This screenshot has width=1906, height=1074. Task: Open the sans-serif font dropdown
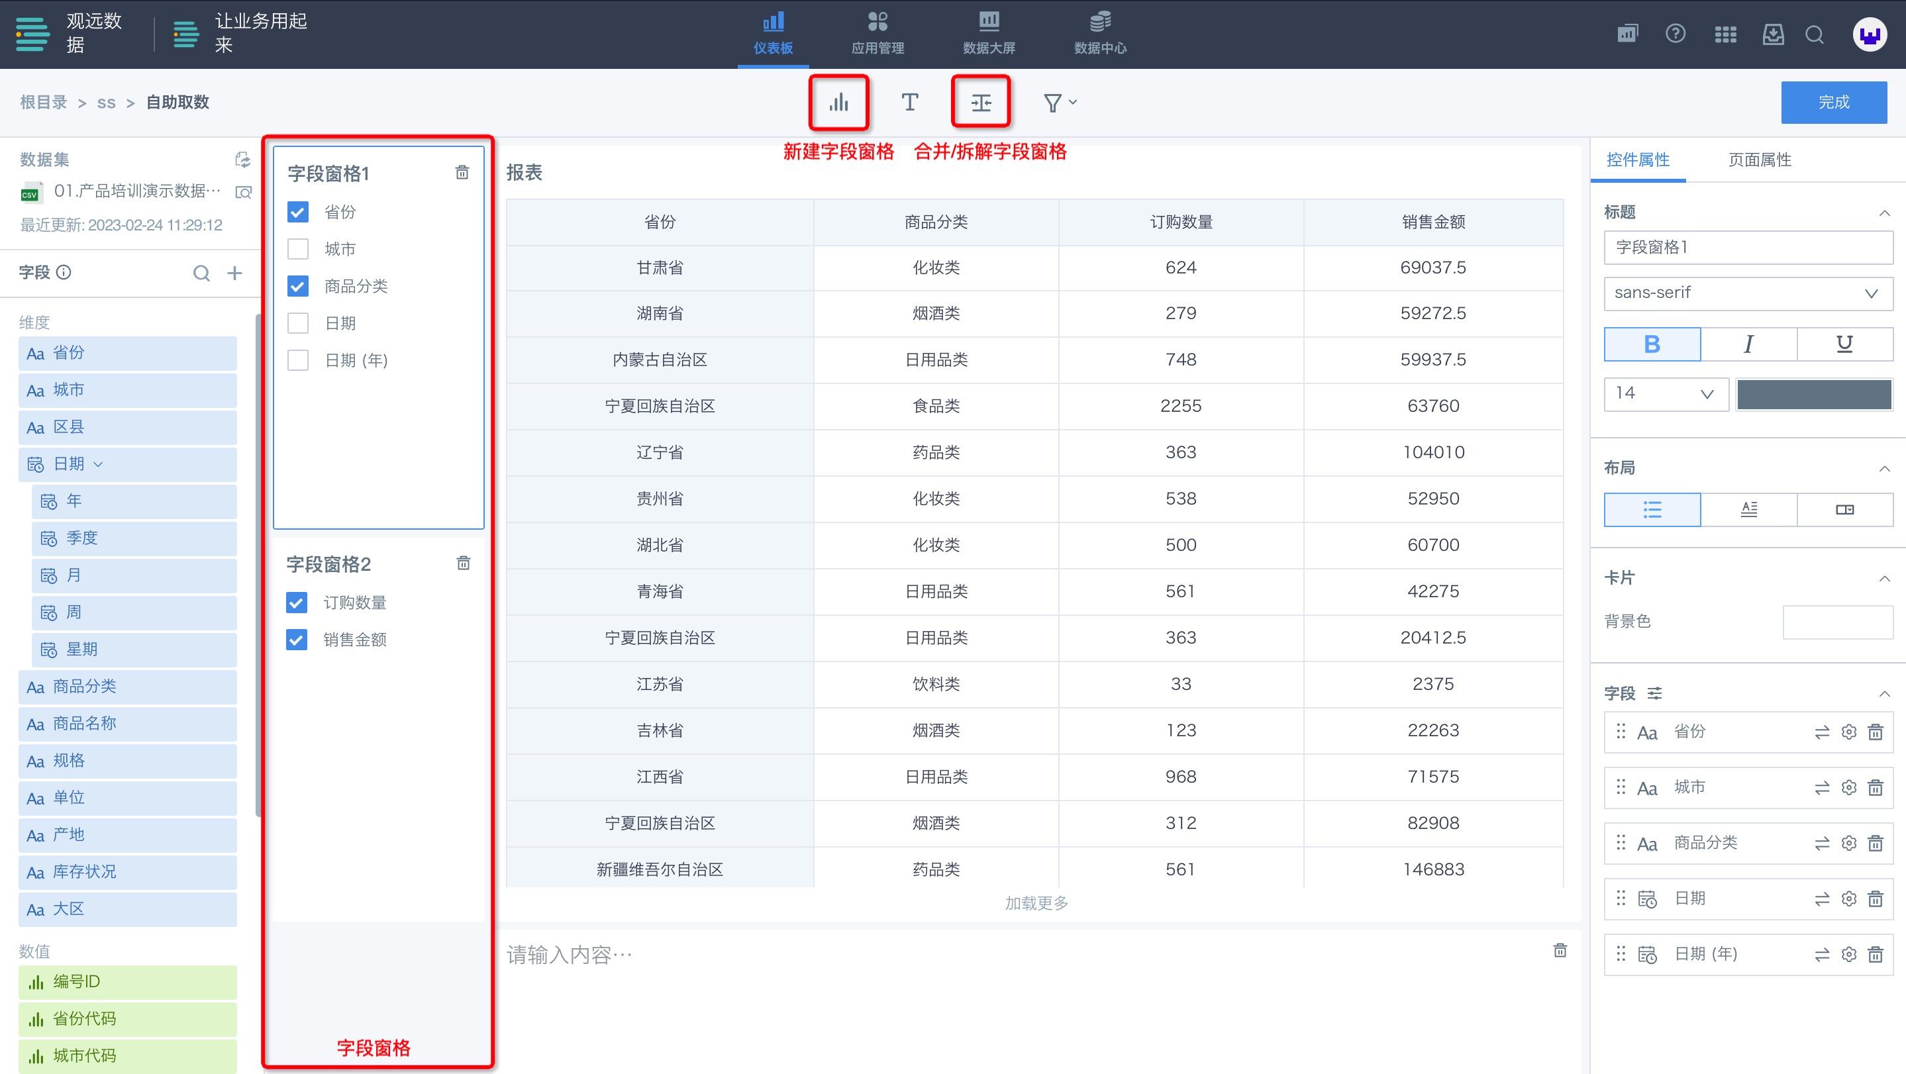click(1748, 293)
